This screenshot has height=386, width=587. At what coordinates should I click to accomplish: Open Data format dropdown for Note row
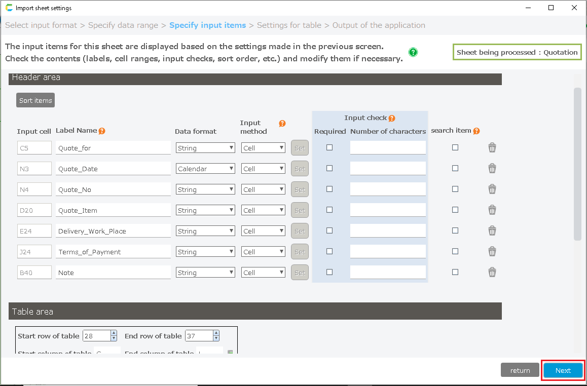[205, 273]
